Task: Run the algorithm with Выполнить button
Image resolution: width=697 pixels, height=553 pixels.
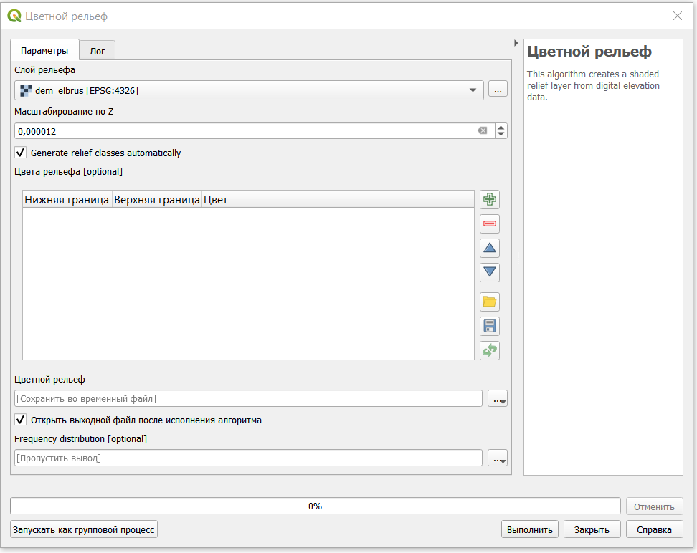Action: pos(529,529)
